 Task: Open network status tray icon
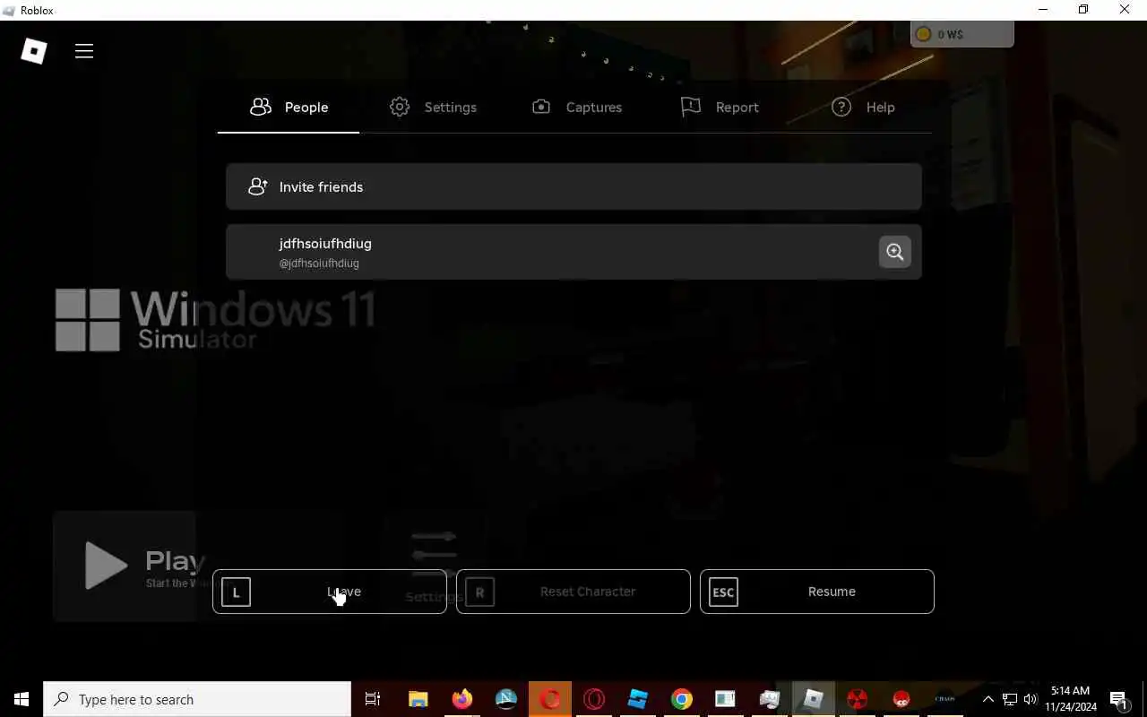point(1010,699)
